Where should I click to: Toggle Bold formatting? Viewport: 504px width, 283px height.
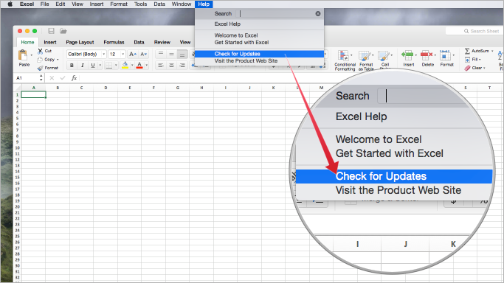tap(72, 66)
